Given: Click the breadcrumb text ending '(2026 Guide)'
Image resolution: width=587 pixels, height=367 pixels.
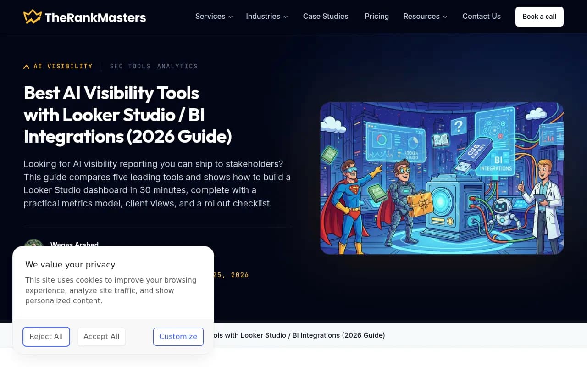Looking at the screenshot, I should click(x=299, y=335).
